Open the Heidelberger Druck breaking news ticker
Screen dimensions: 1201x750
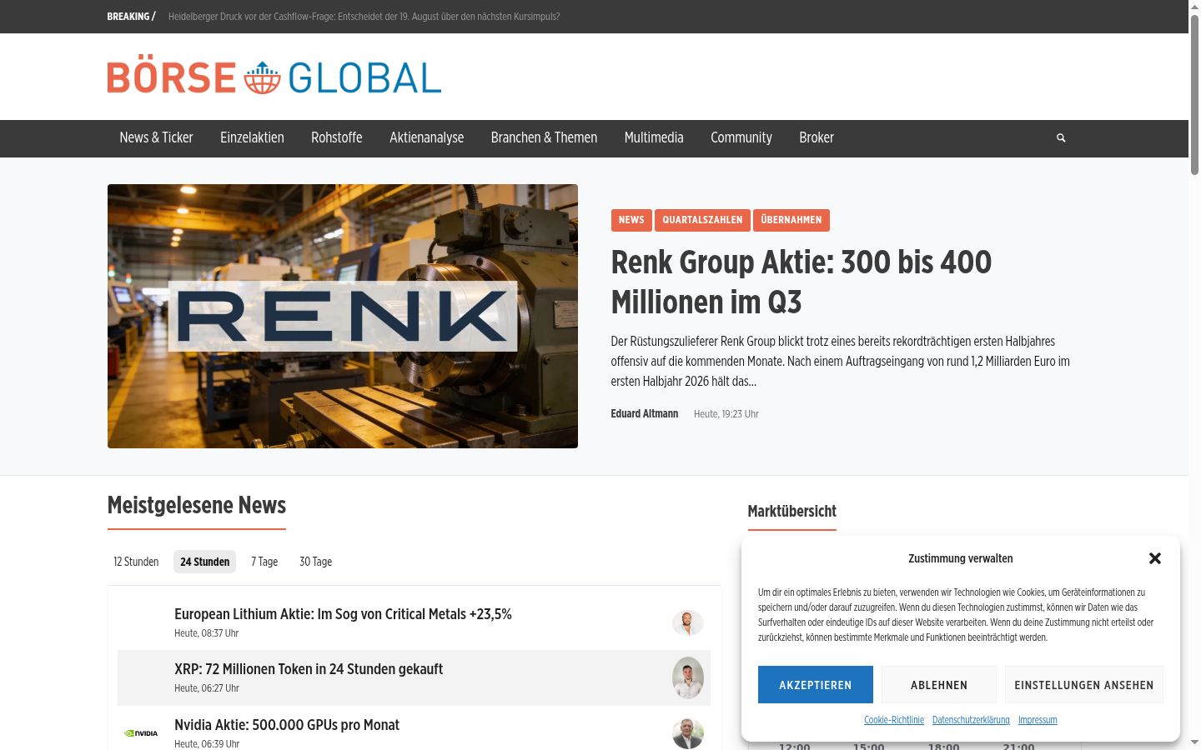364,17
